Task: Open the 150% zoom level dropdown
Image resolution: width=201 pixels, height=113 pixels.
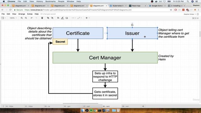Action: [x=13, y=18]
